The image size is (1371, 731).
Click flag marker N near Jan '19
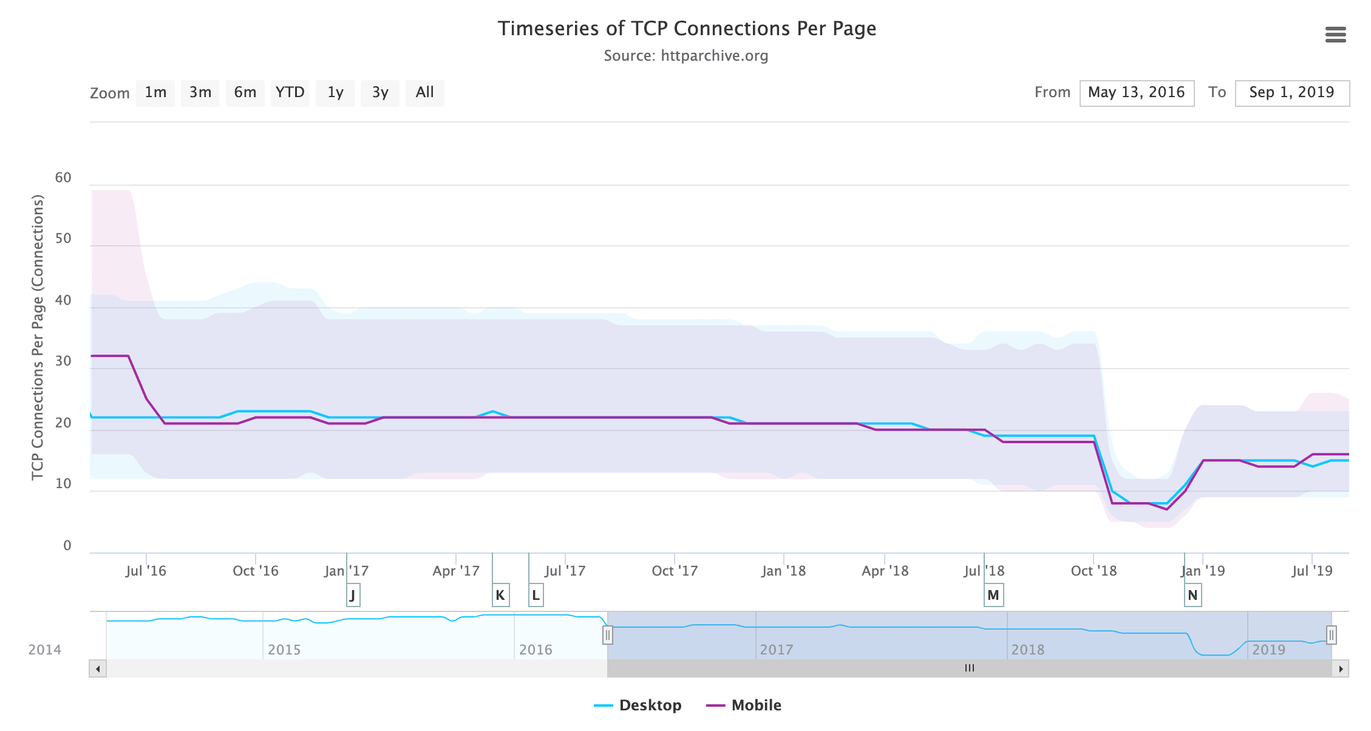1192,595
